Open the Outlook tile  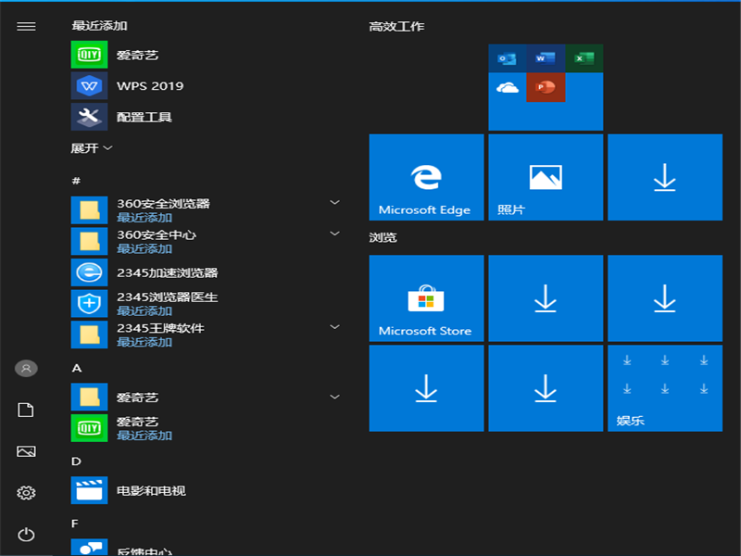(506, 57)
